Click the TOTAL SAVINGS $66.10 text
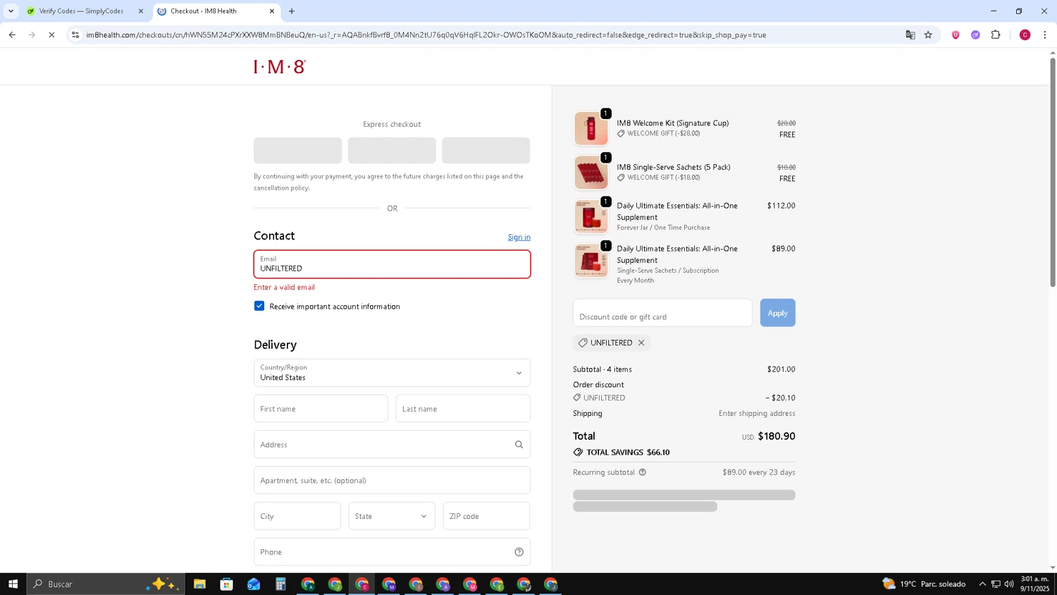Image resolution: width=1057 pixels, height=595 pixels. point(628,453)
